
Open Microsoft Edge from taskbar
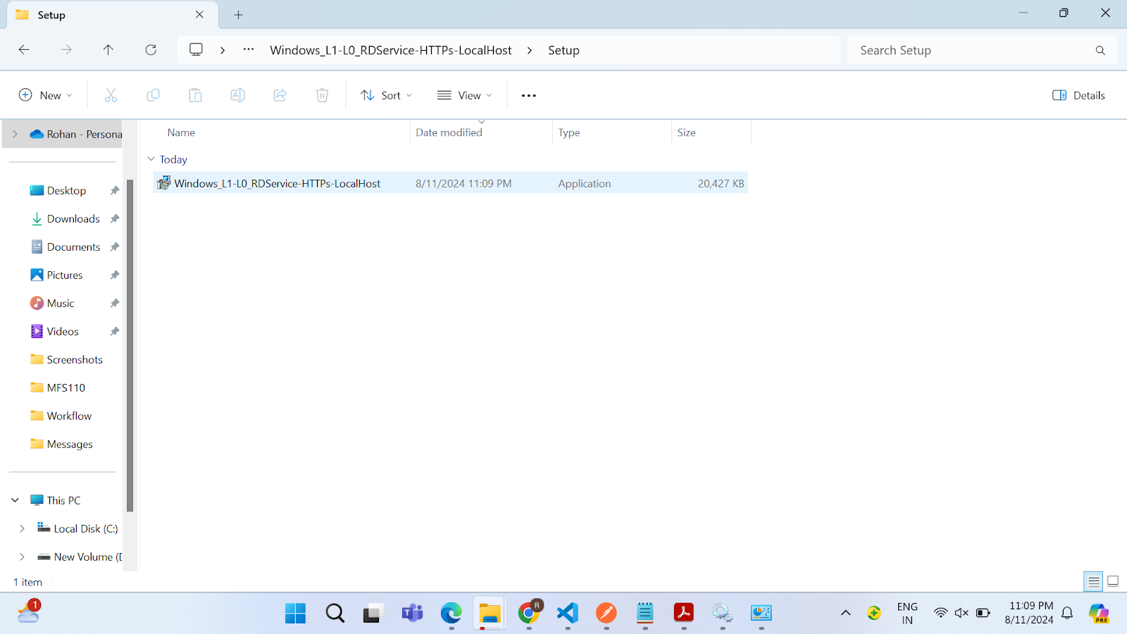click(451, 613)
